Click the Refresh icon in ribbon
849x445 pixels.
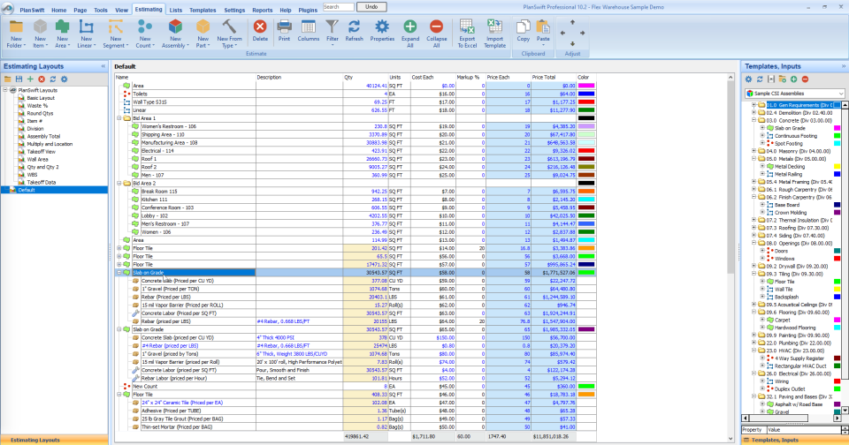tap(354, 26)
